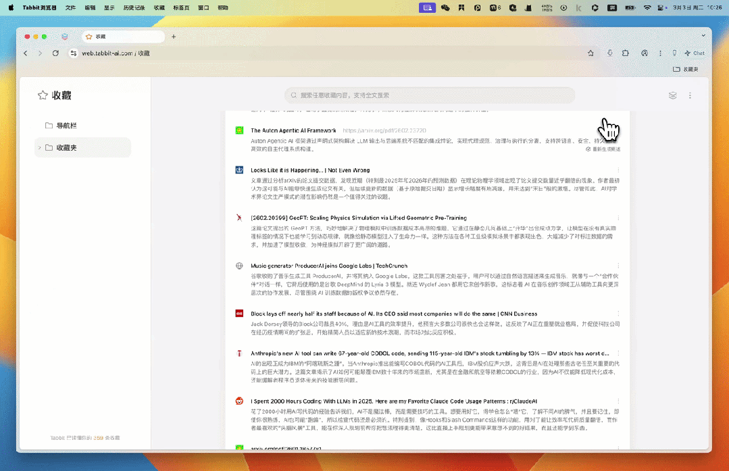Open more options for the Not Even Wrong entry

click(618, 170)
